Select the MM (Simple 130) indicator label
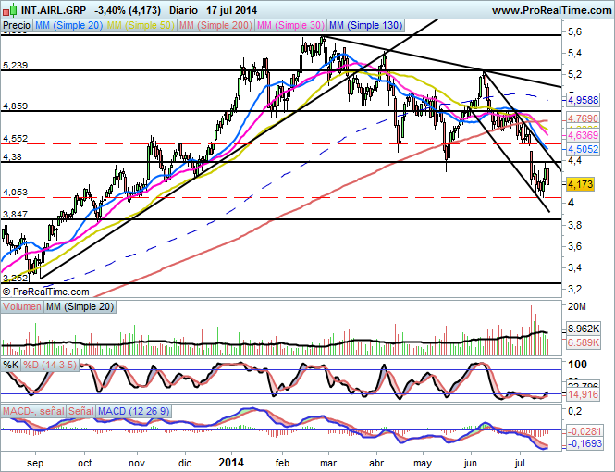The image size is (615, 472). tap(362, 27)
